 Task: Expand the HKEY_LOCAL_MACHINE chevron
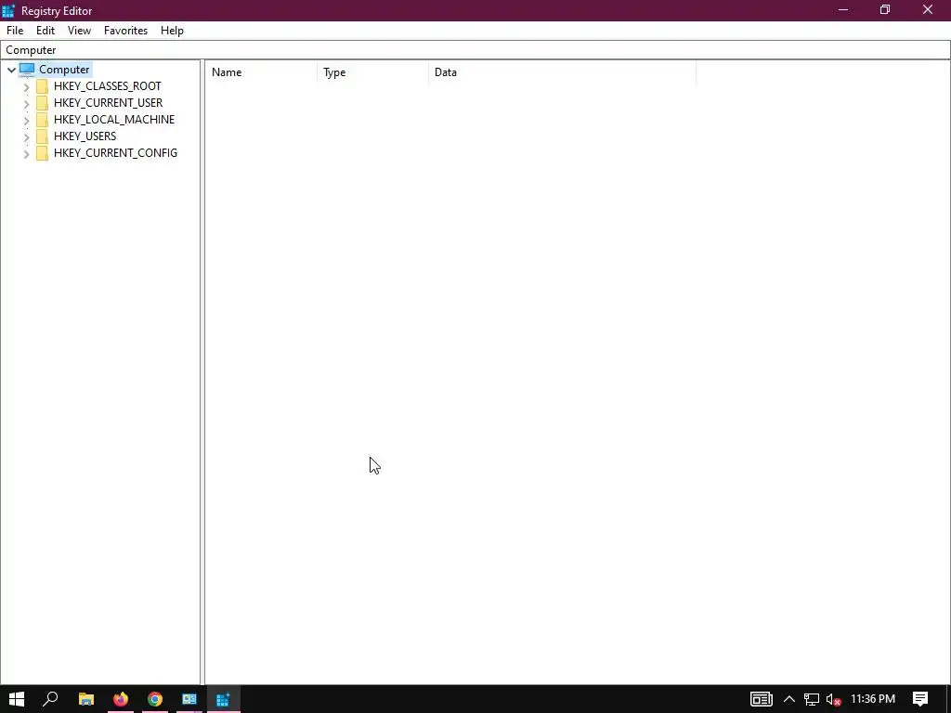26,120
